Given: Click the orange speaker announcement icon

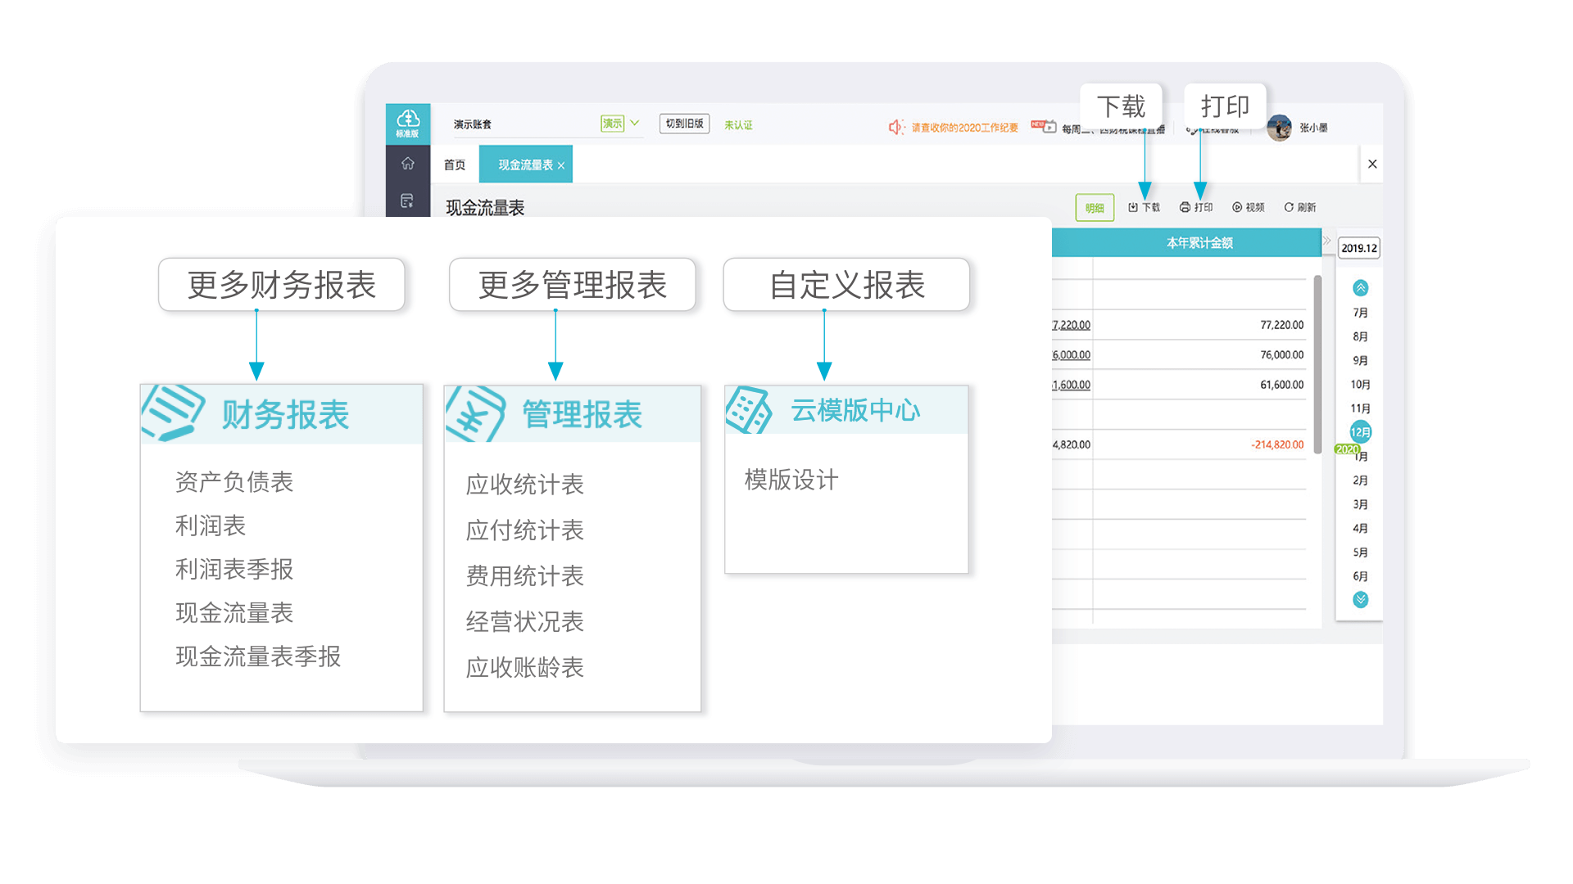Looking at the screenshot, I should click(x=895, y=127).
